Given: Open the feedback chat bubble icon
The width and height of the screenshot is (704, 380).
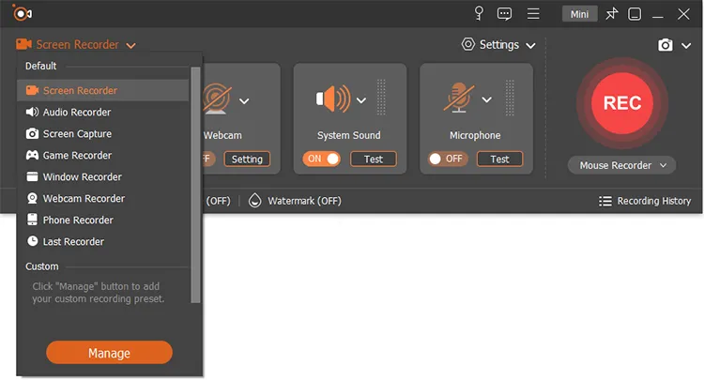Looking at the screenshot, I should pos(504,14).
